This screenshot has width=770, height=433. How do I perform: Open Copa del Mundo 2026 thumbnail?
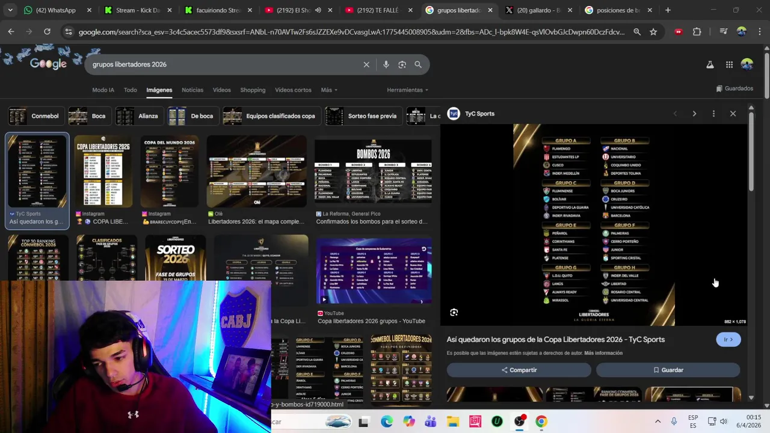170,171
